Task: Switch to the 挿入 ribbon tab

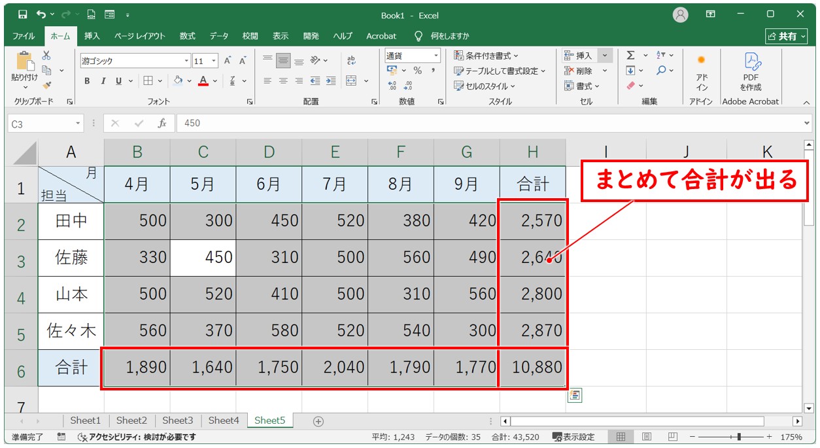Action: [x=92, y=36]
